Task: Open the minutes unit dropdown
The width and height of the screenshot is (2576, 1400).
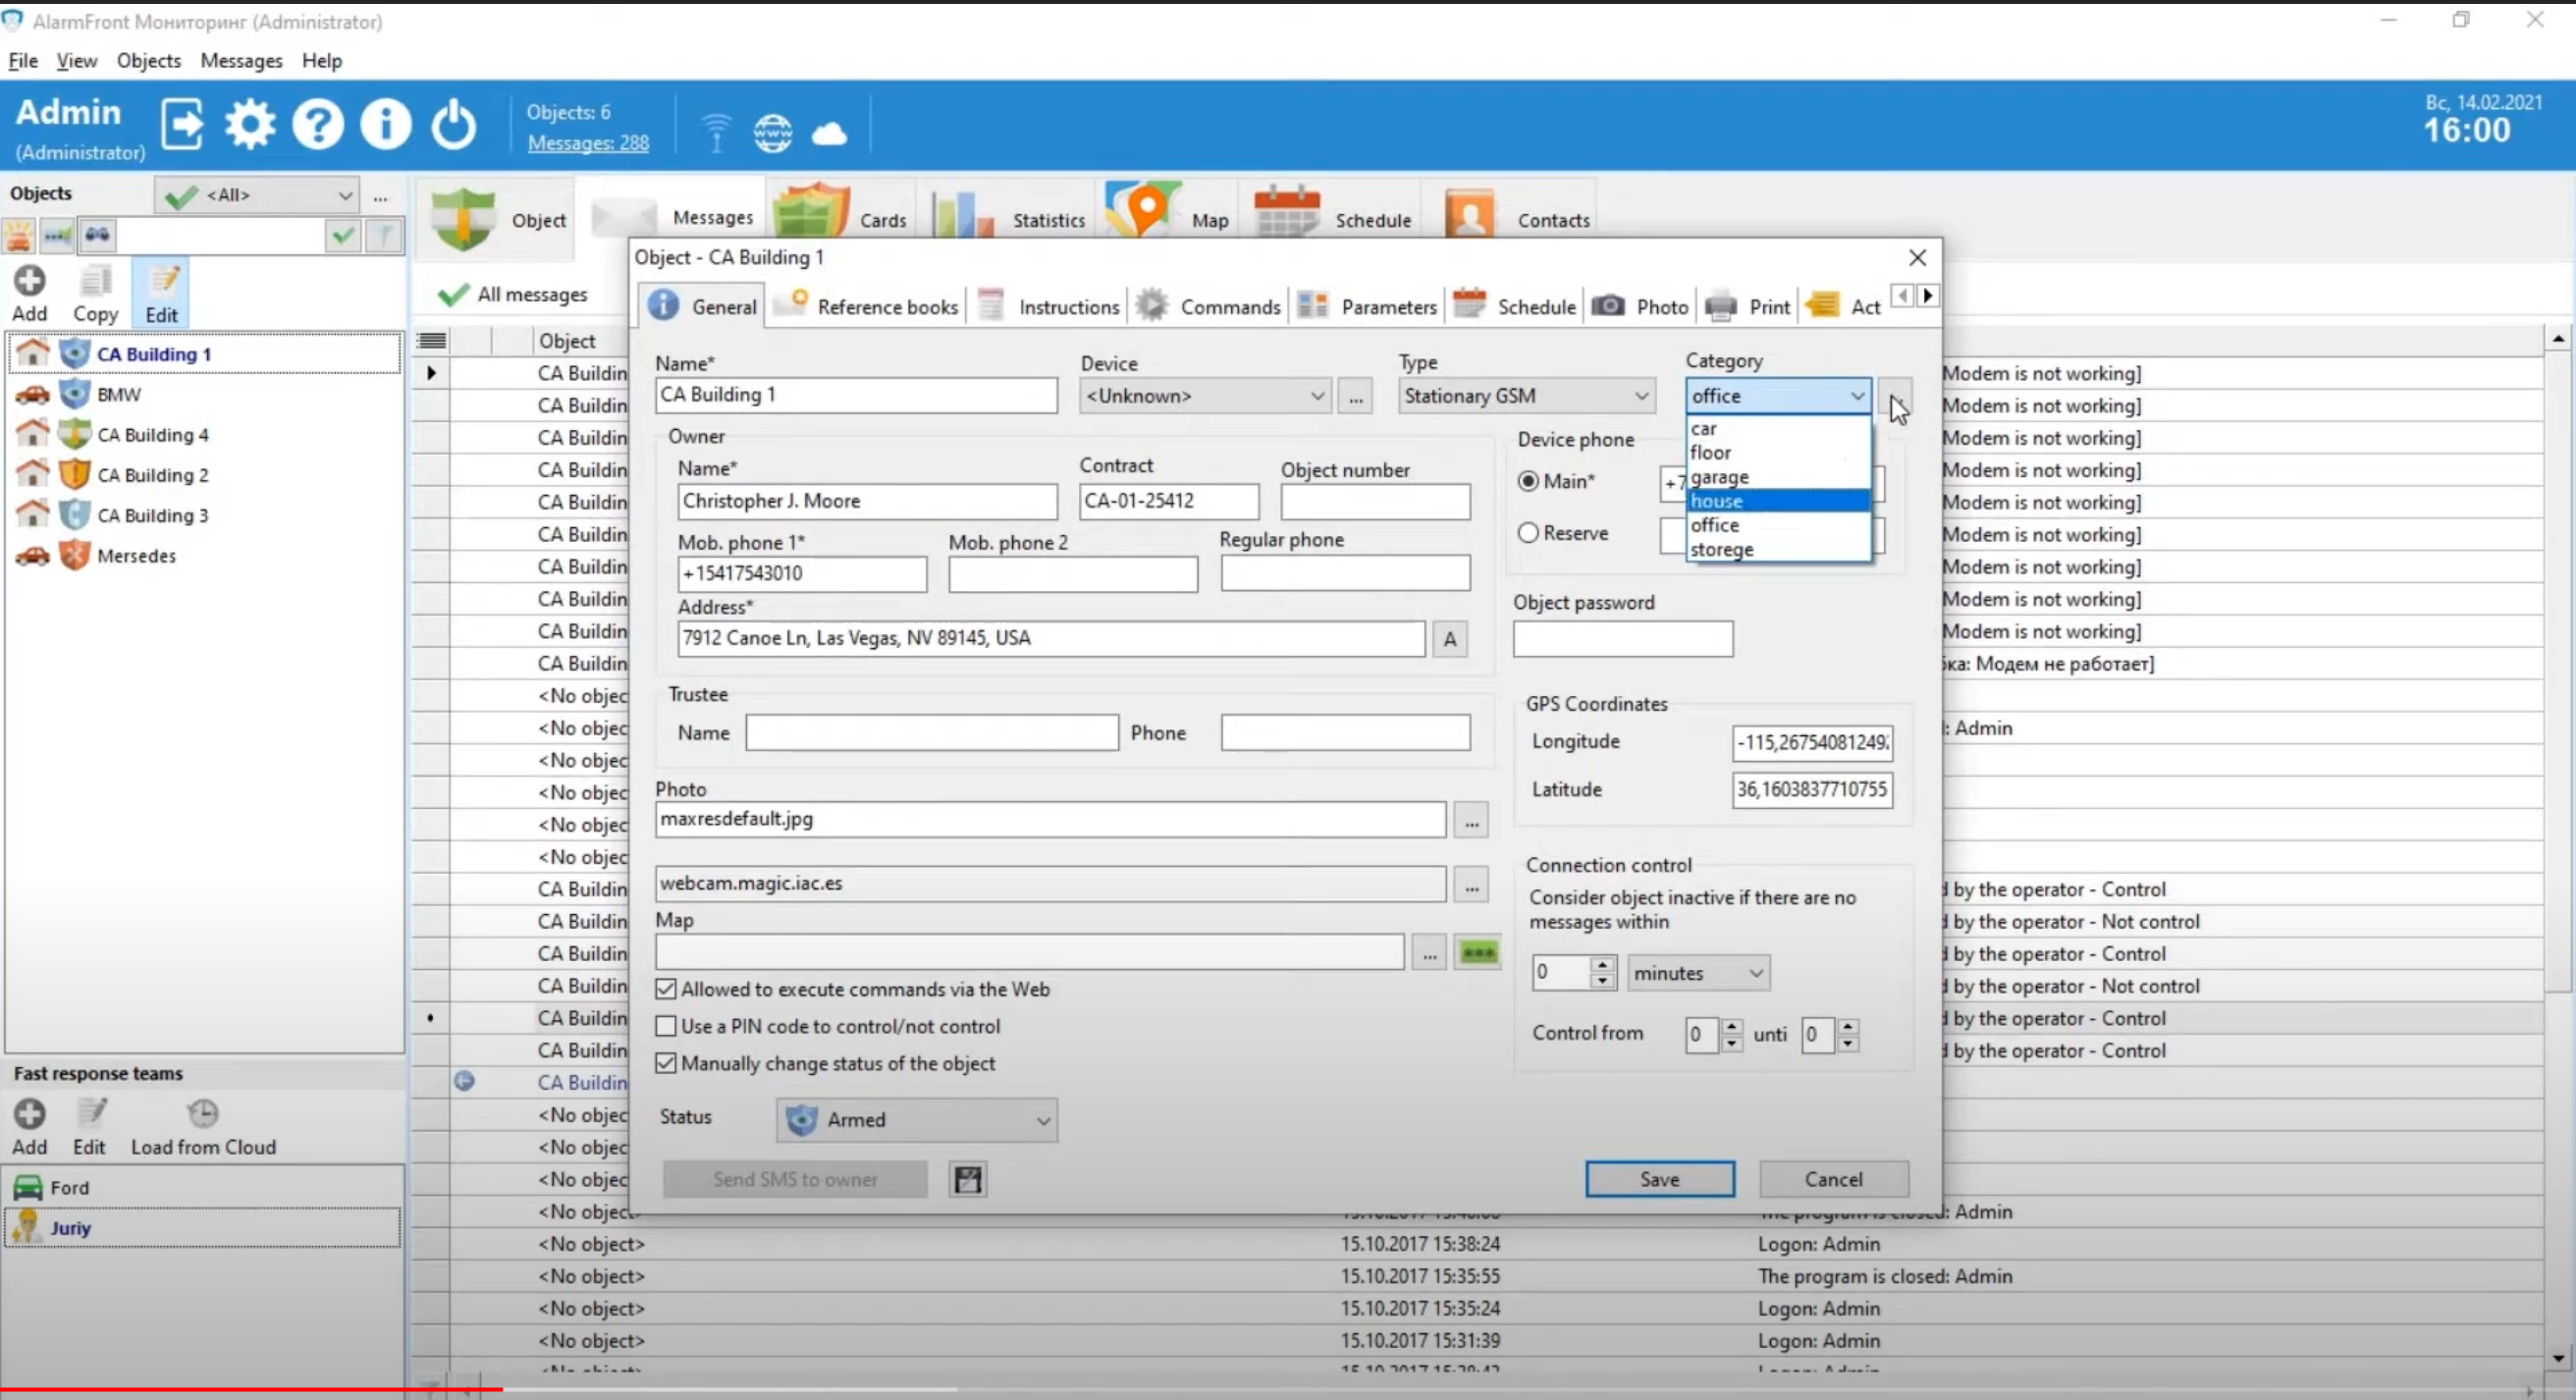Action: pos(1698,973)
